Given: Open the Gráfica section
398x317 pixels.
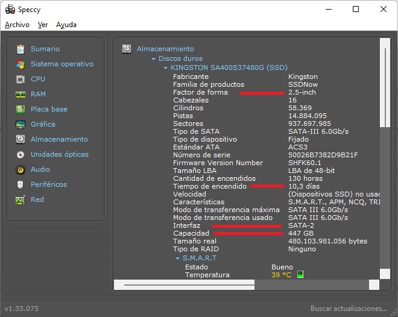Looking at the screenshot, I should pos(43,124).
